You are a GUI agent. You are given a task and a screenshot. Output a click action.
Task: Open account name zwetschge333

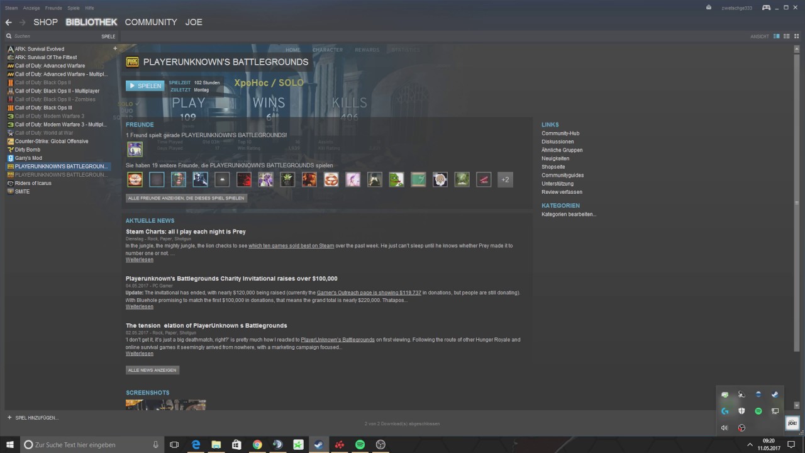point(736,8)
